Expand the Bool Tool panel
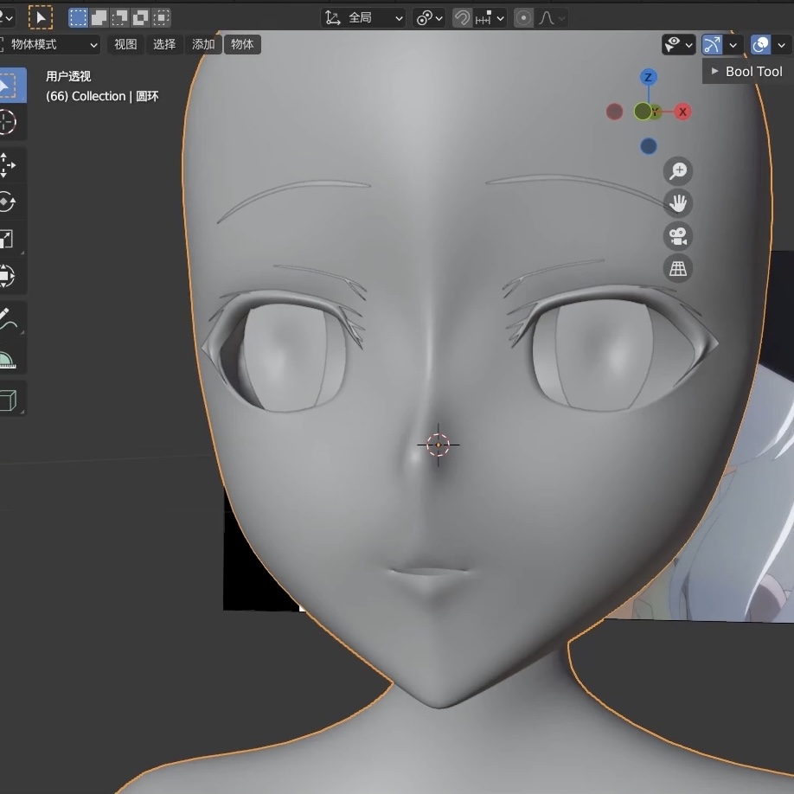This screenshot has height=794, width=794. tap(748, 72)
